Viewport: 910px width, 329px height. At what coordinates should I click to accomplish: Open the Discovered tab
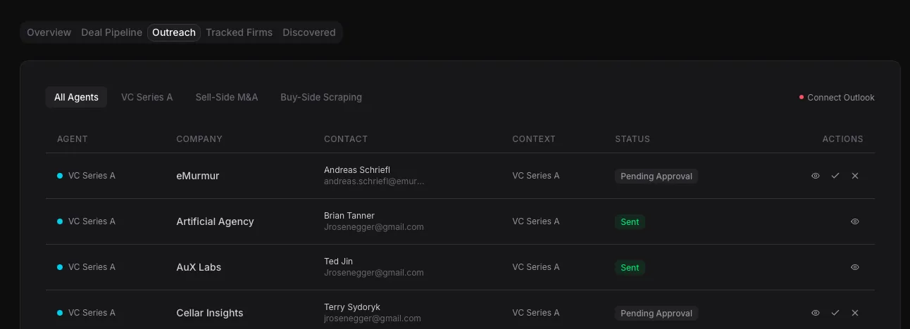point(308,32)
